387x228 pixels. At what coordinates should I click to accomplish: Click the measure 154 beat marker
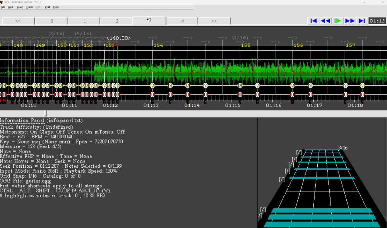158,46
